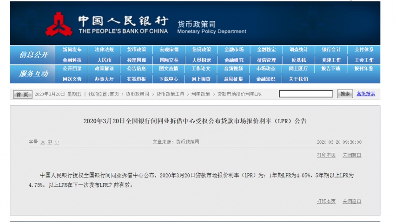The width and height of the screenshot is (395, 222).
Task: Open 贷款市场报价利率LPR breadcrumb link
Action: tap(239, 94)
